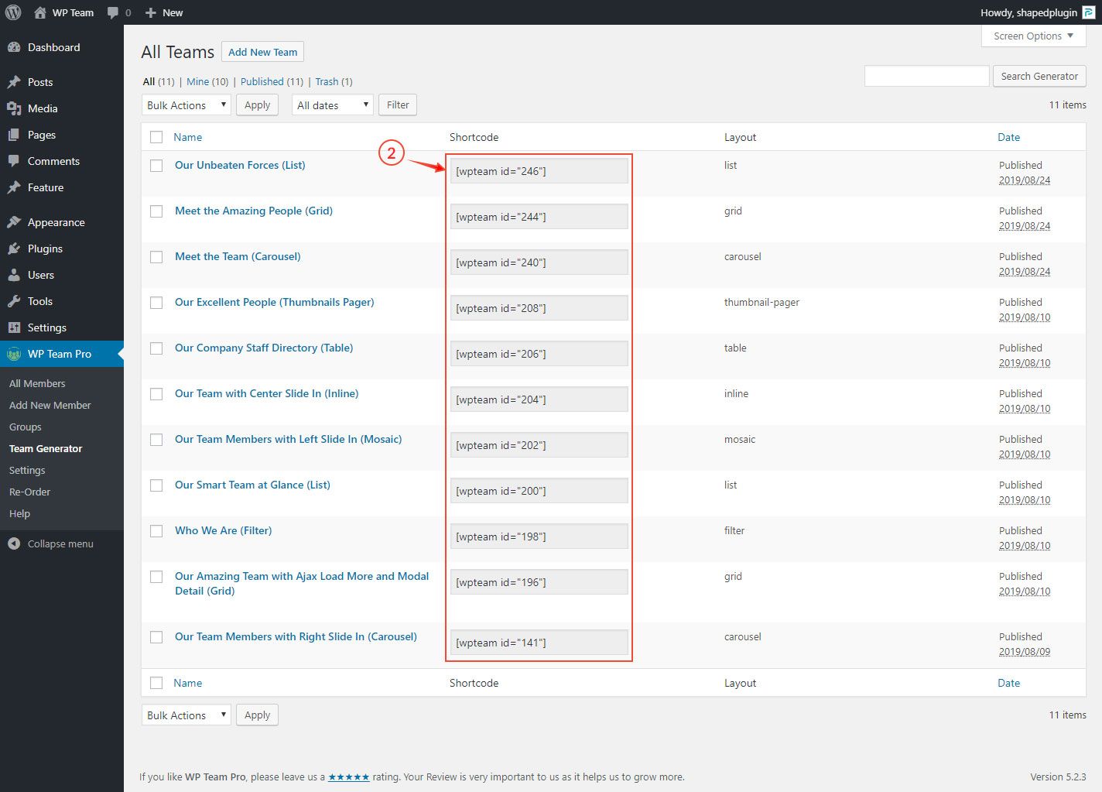The image size is (1102, 792).
Task: Open the top Bulk Actions dropdown
Action: (186, 105)
